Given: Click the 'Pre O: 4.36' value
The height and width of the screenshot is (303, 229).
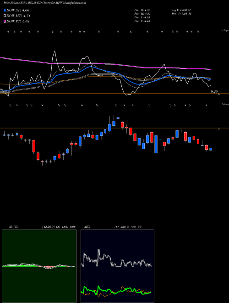Looking at the screenshot, I should (142, 10).
